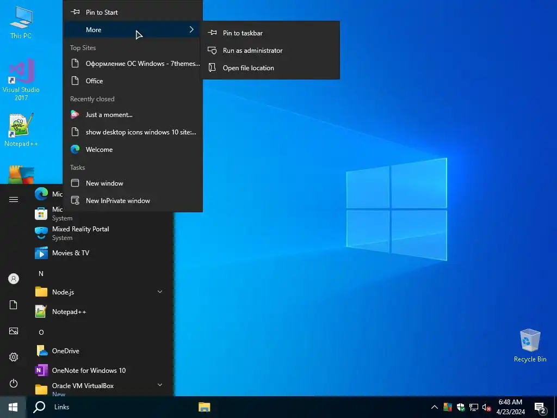This screenshot has width=557, height=418.
Task: Open network status tray icon
Action: pyautogui.click(x=474, y=407)
